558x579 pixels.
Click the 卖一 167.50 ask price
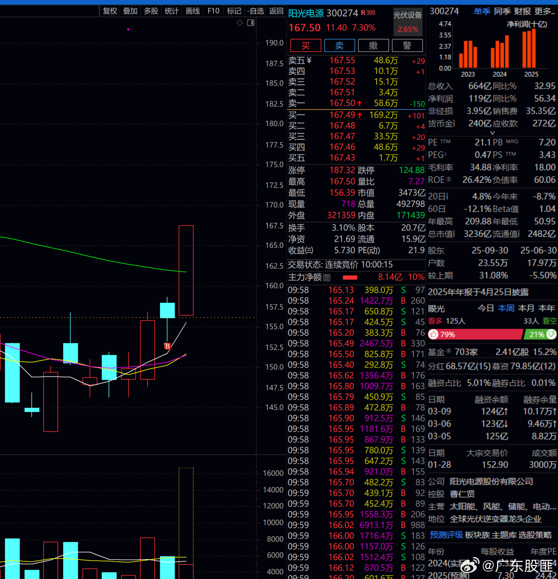tap(343, 103)
